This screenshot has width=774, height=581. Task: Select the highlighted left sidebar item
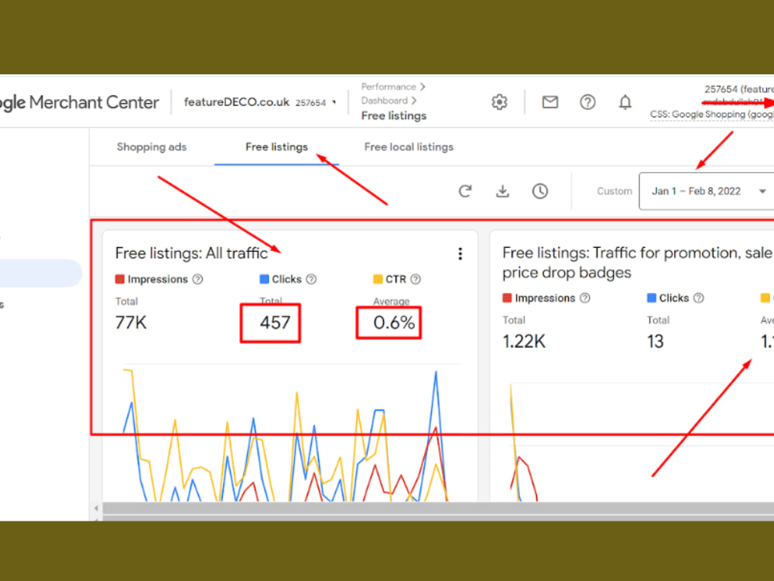pyautogui.click(x=40, y=273)
